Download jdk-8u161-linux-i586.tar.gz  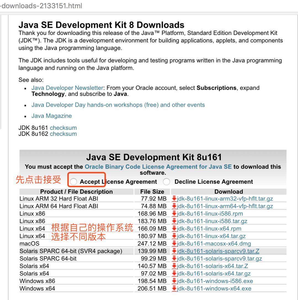click(212, 221)
